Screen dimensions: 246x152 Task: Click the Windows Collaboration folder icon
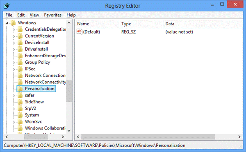[x=20, y=128]
